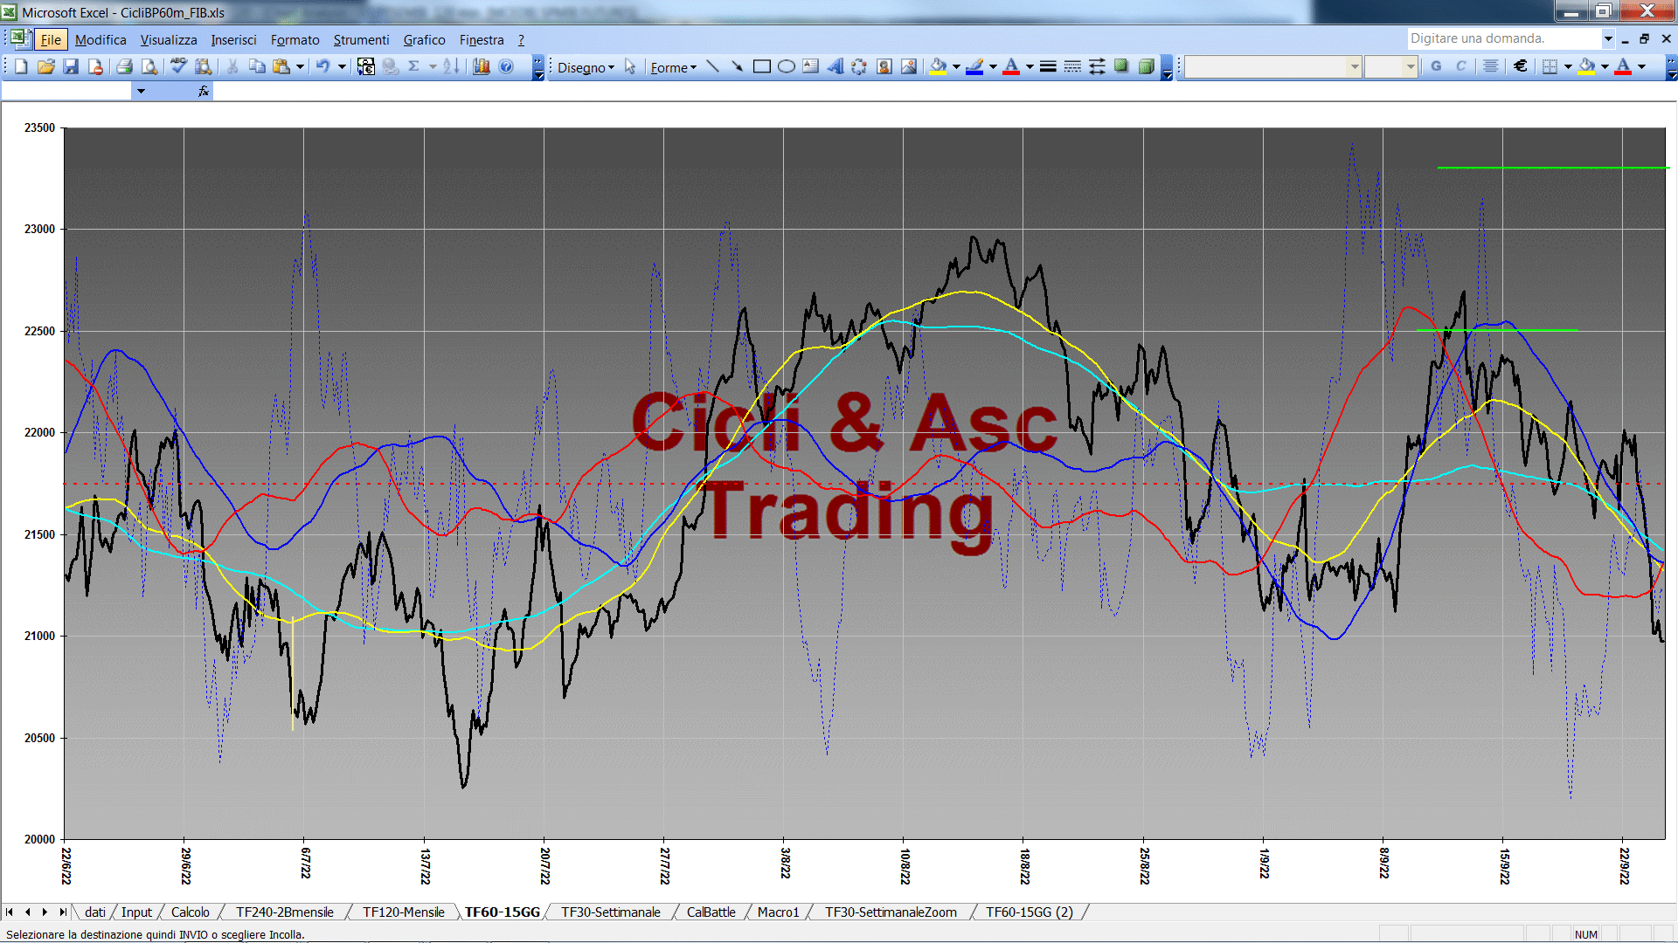Open the font name combo box
Image resolution: width=1678 pixels, height=943 pixels.
(x=1273, y=66)
